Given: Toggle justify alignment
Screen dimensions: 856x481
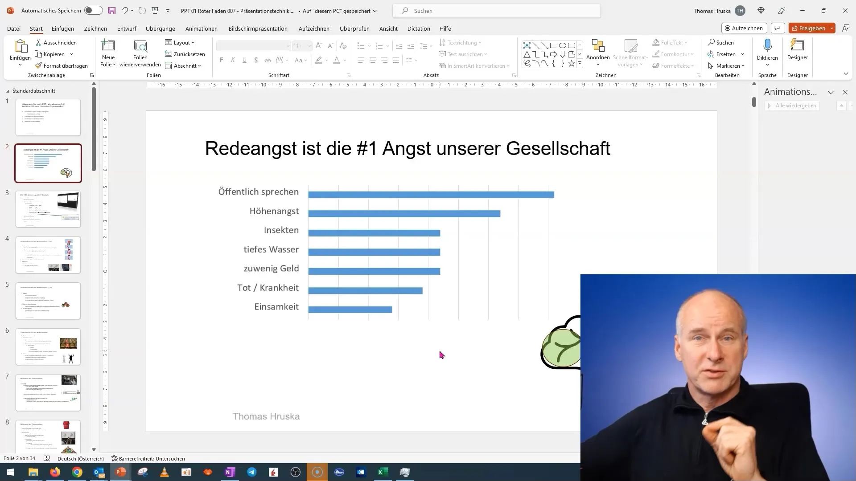Looking at the screenshot, I should 396,60.
